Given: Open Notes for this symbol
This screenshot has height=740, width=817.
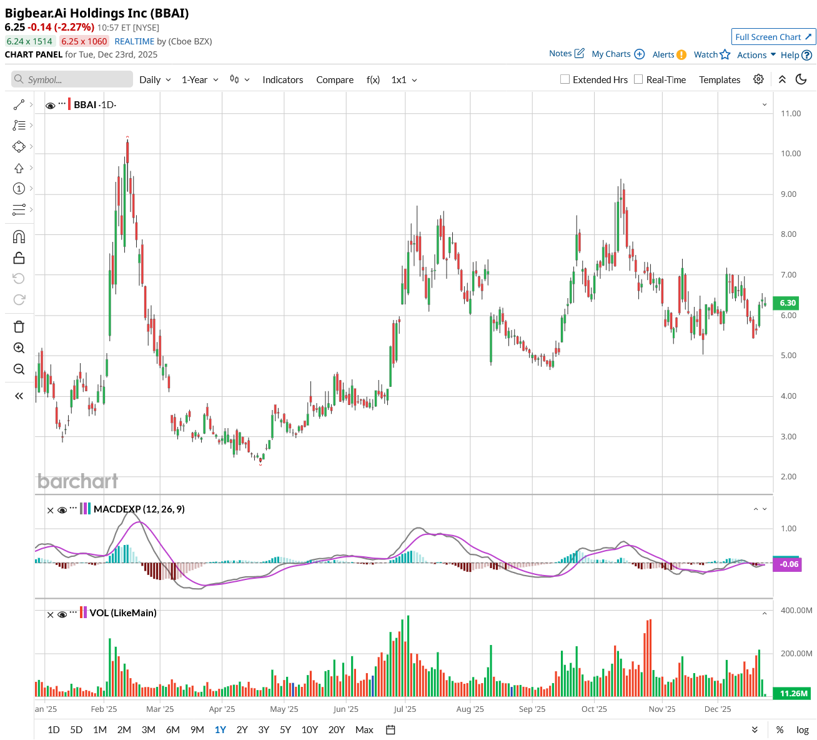Looking at the screenshot, I should click(x=567, y=54).
